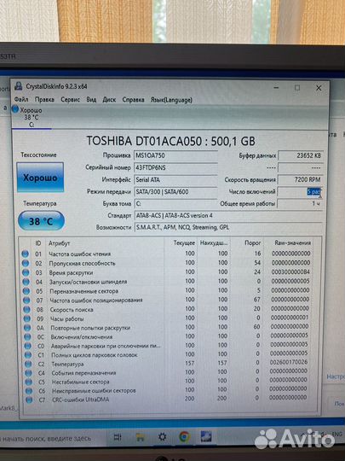This screenshot has height=461, width=345.
Task: Click the 38 °C temperature button
Action: 41,221
